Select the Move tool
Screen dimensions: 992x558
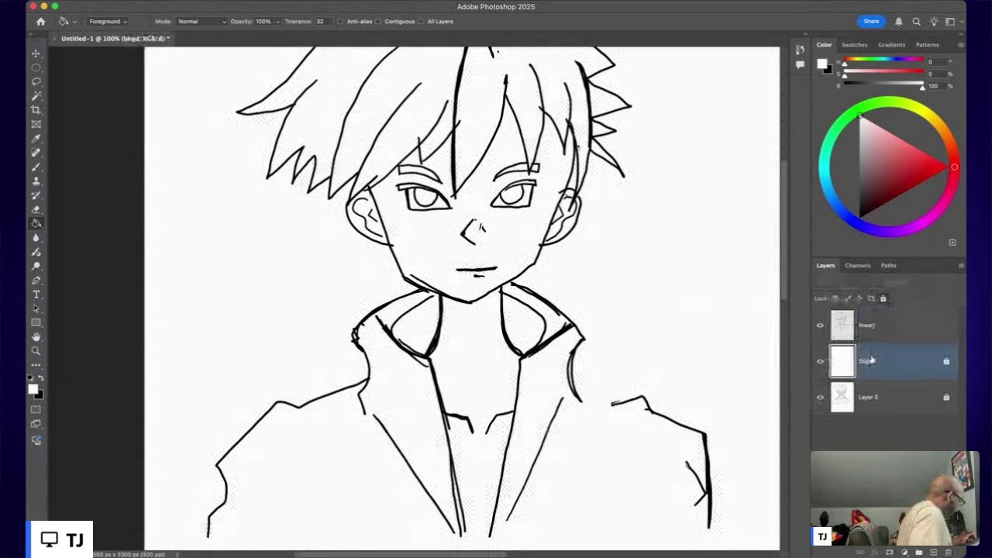coord(36,53)
